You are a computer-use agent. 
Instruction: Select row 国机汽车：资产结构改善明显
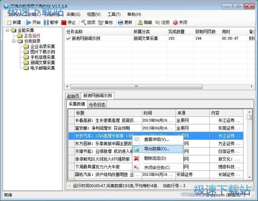coord(156,175)
